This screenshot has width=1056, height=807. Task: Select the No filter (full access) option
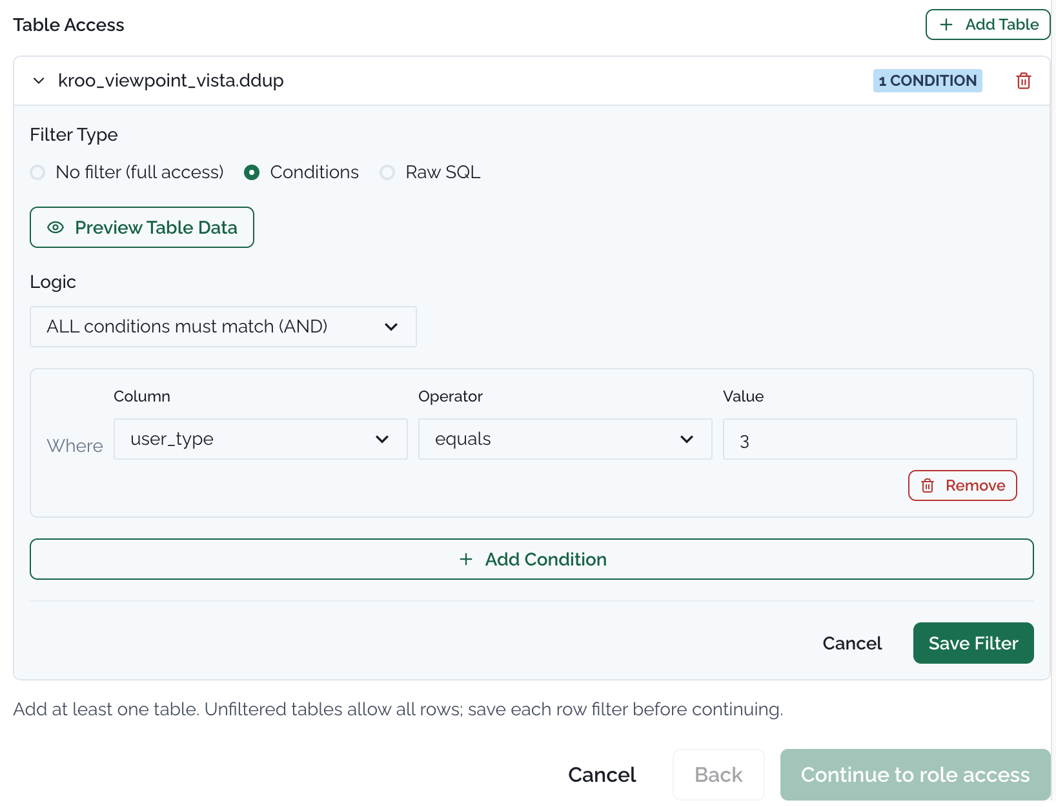point(37,172)
